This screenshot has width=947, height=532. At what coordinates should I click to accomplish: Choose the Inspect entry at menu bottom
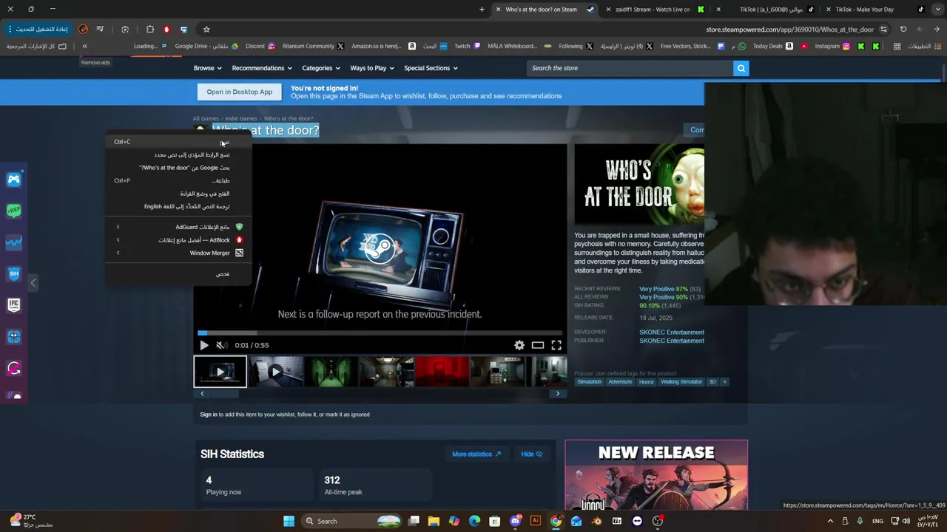[178, 274]
